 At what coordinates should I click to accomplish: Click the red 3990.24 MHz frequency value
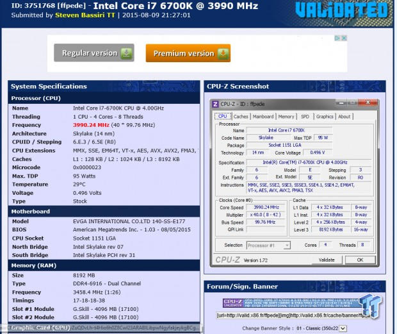coord(91,125)
